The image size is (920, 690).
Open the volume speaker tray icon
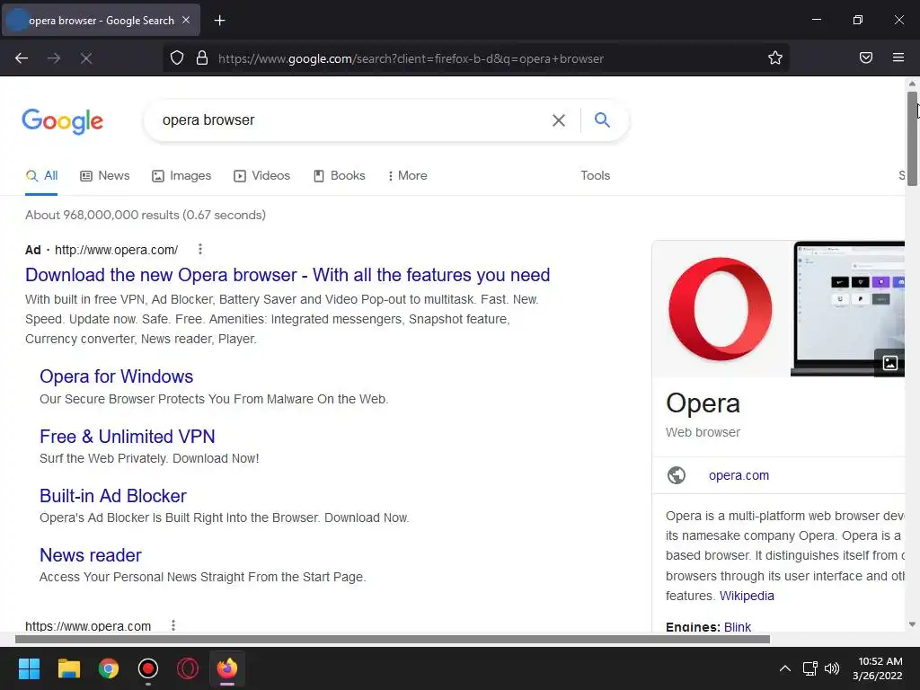click(832, 668)
